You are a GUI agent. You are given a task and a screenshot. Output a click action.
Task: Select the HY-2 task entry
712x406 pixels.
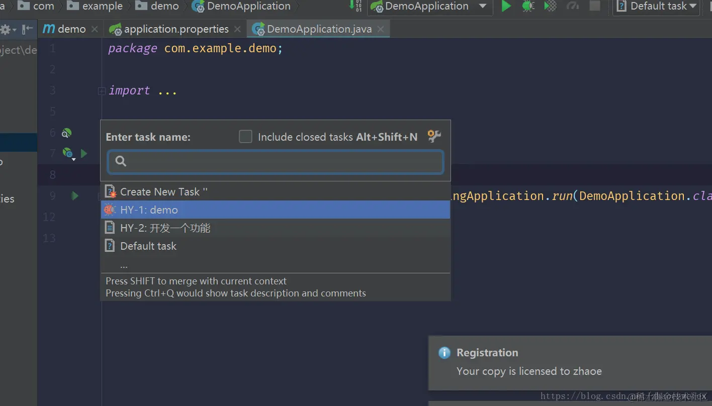coord(276,228)
